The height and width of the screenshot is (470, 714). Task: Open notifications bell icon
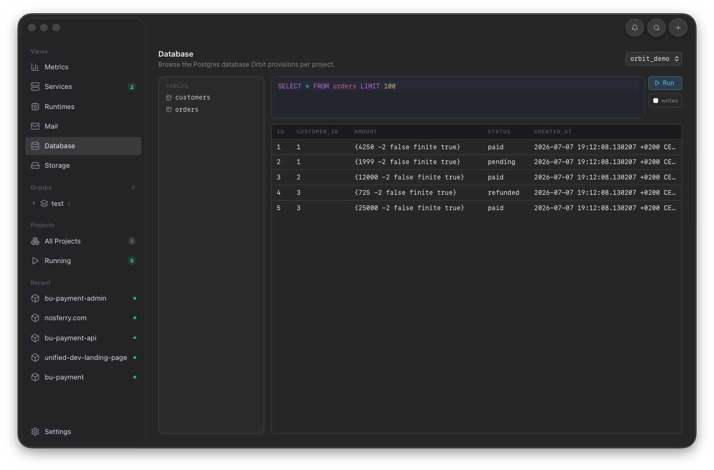tap(635, 28)
